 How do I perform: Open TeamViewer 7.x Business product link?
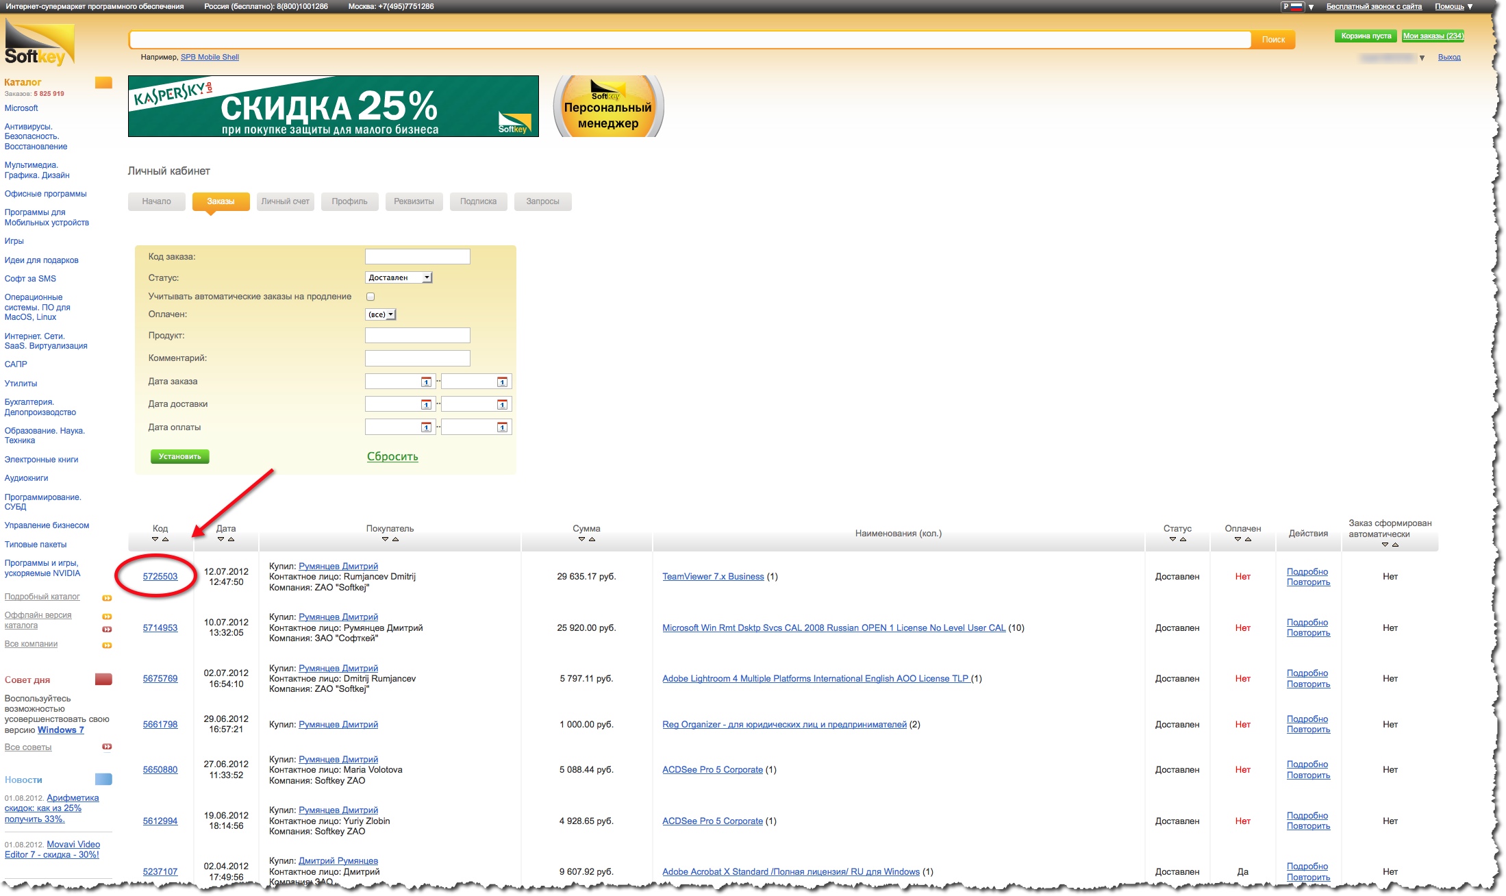point(713,577)
